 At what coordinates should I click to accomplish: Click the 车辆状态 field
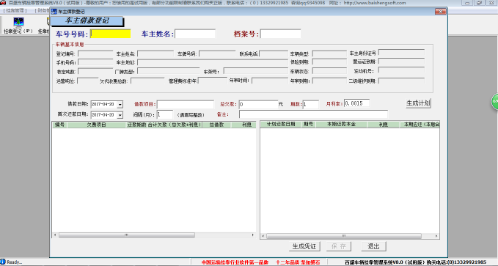point(329,71)
